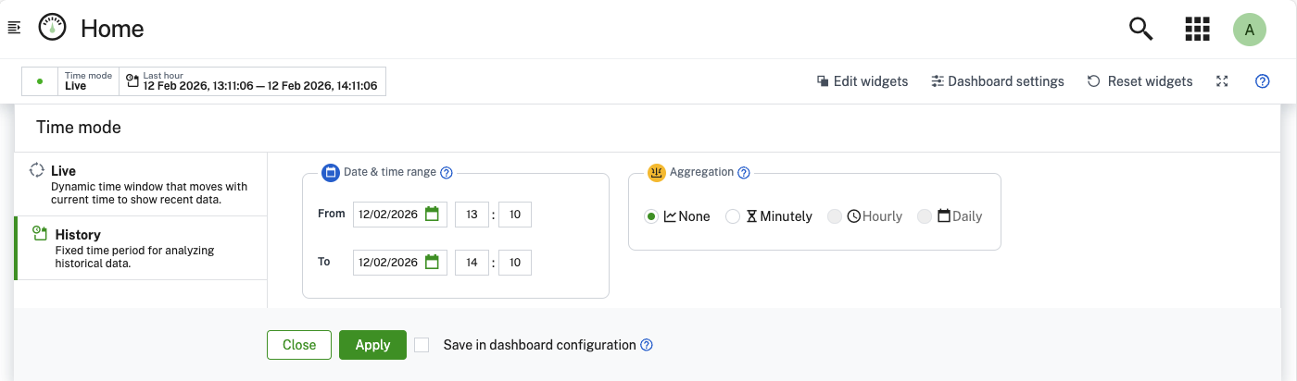The width and height of the screenshot is (1297, 381).
Task: Click the green Apply button
Action: [372, 345]
